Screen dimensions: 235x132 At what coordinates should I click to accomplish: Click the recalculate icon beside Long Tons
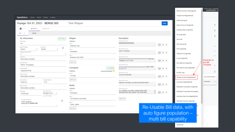click(x=63, y=48)
